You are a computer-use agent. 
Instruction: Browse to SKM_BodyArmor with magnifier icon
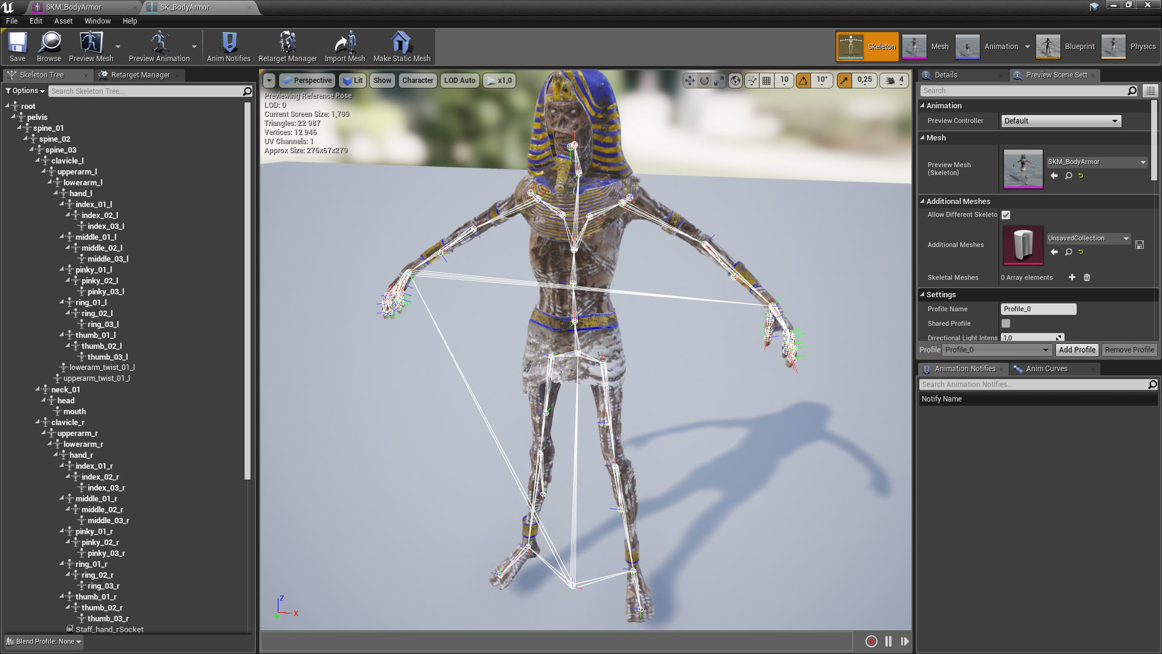[x=1068, y=176]
